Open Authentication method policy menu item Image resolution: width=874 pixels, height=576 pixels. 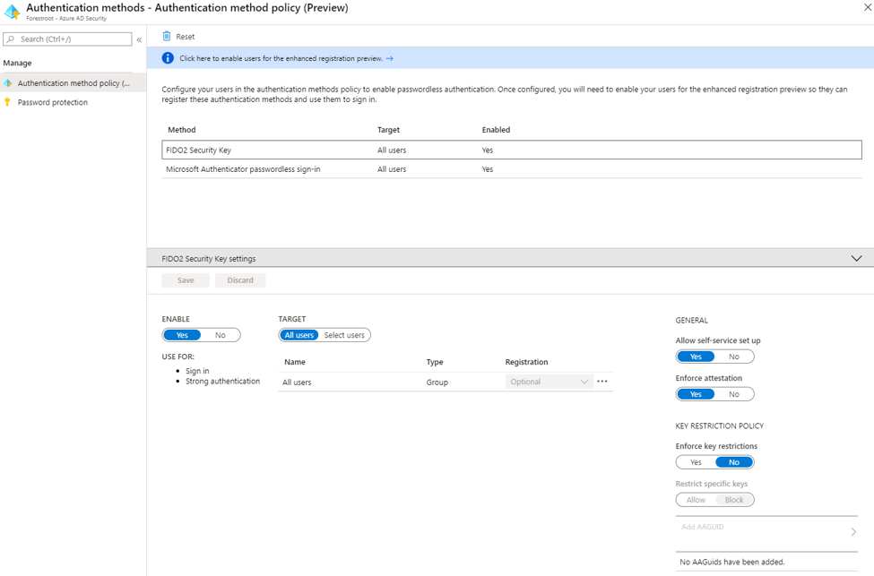pos(73,83)
